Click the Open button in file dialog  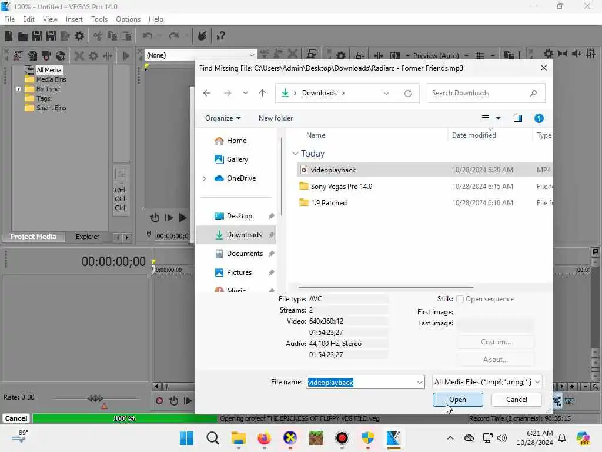(x=457, y=400)
